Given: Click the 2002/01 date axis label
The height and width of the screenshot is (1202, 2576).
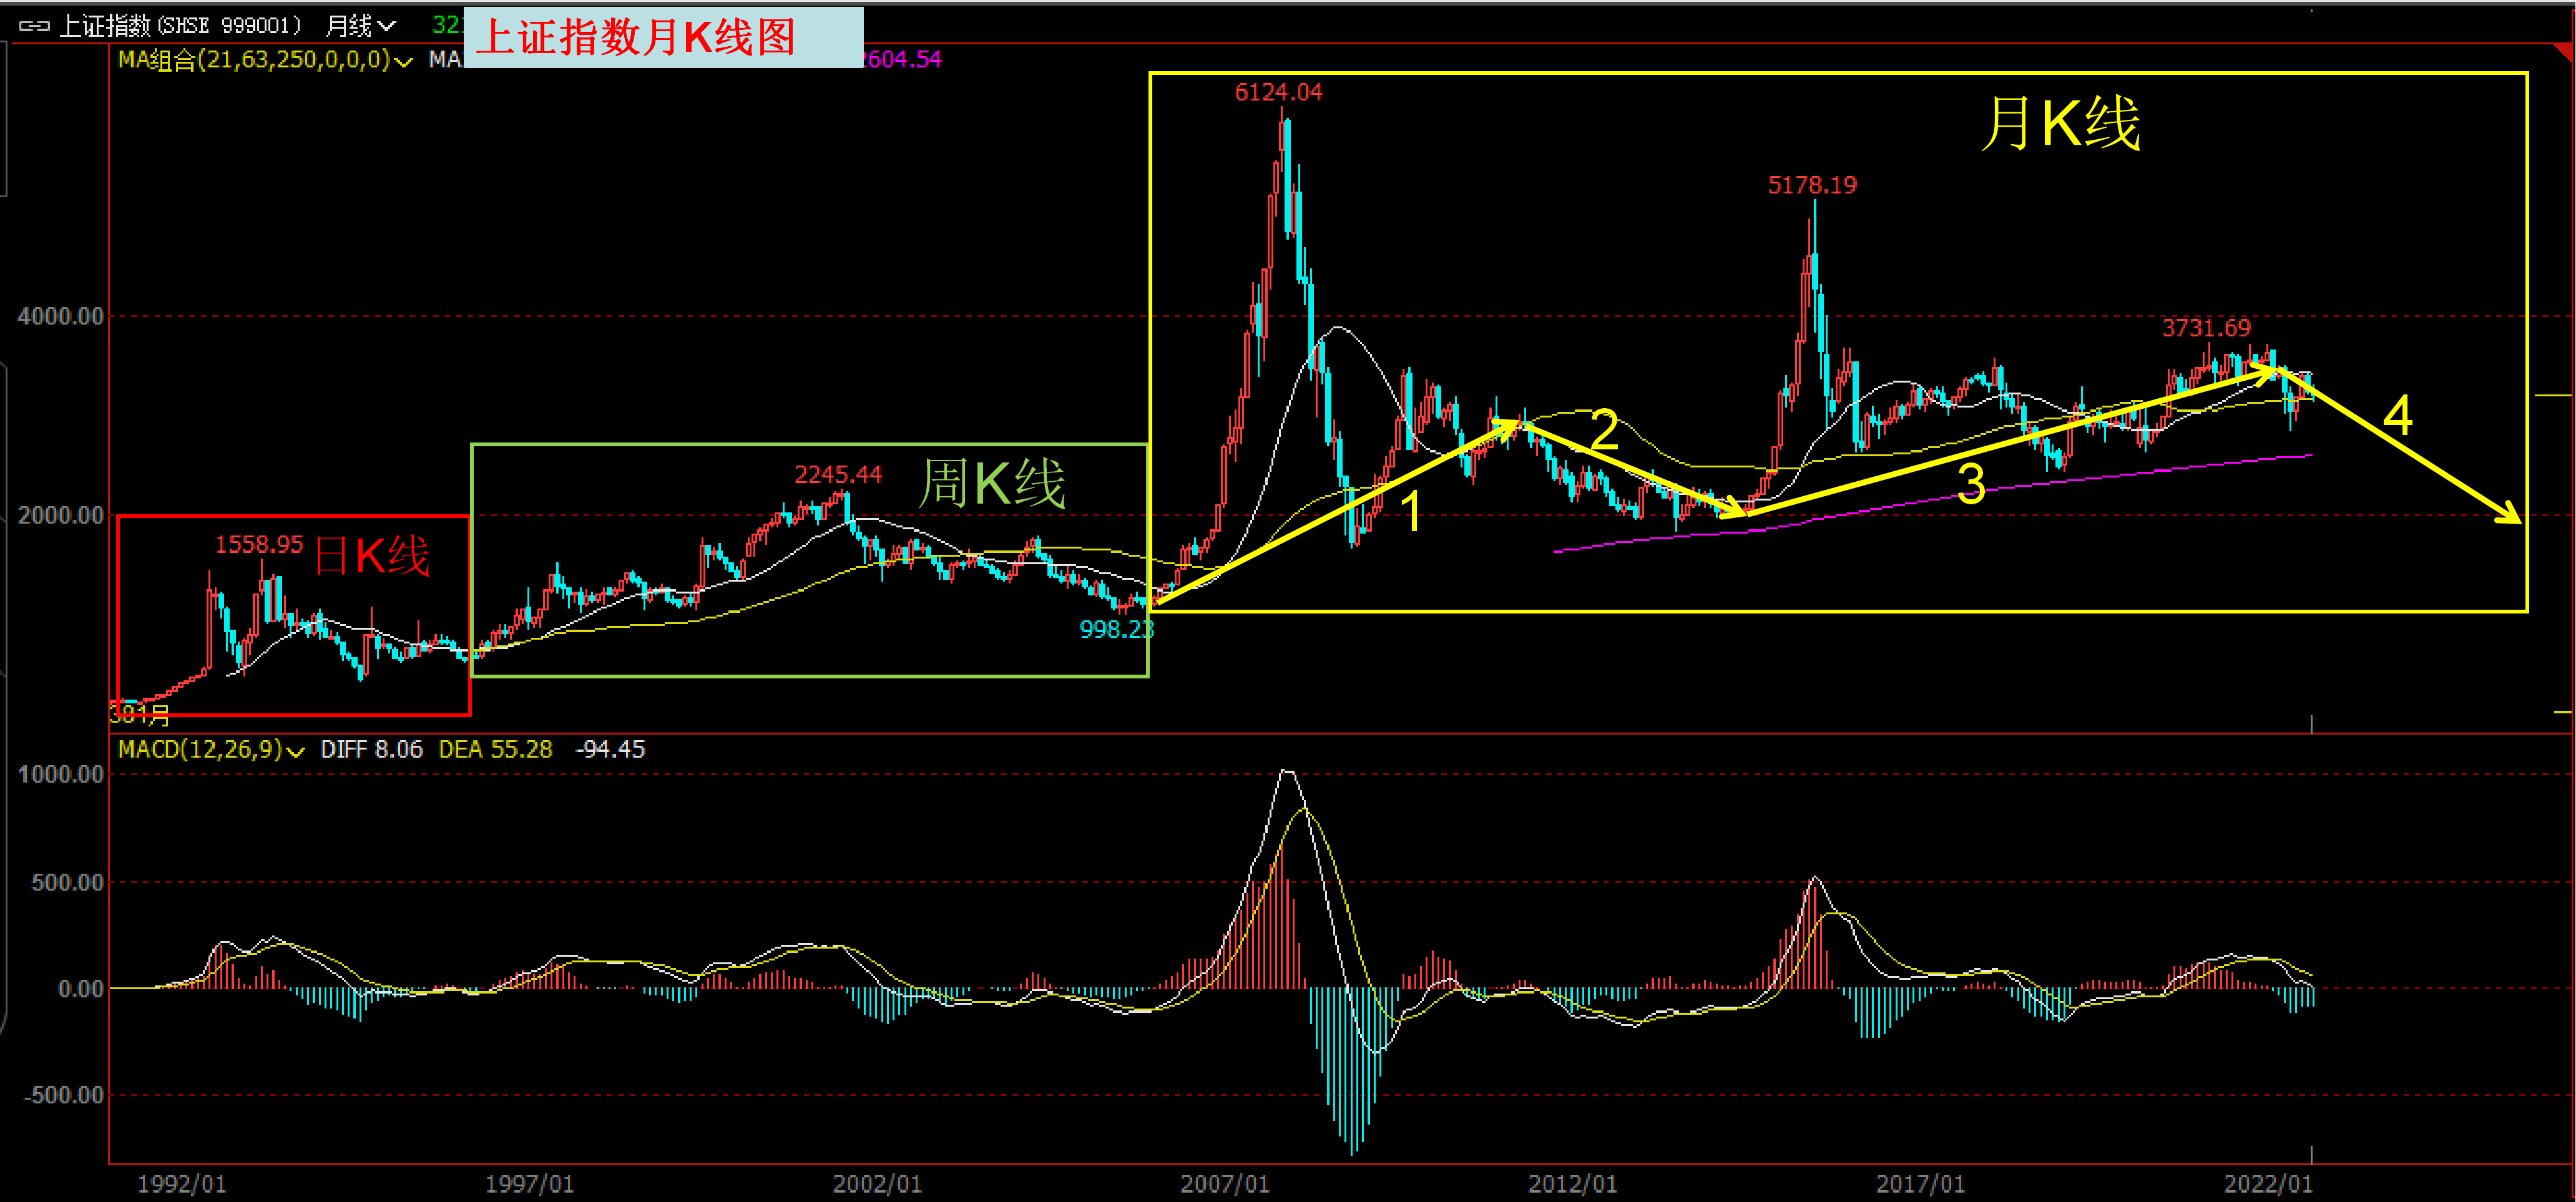Looking at the screenshot, I should point(877,1185).
